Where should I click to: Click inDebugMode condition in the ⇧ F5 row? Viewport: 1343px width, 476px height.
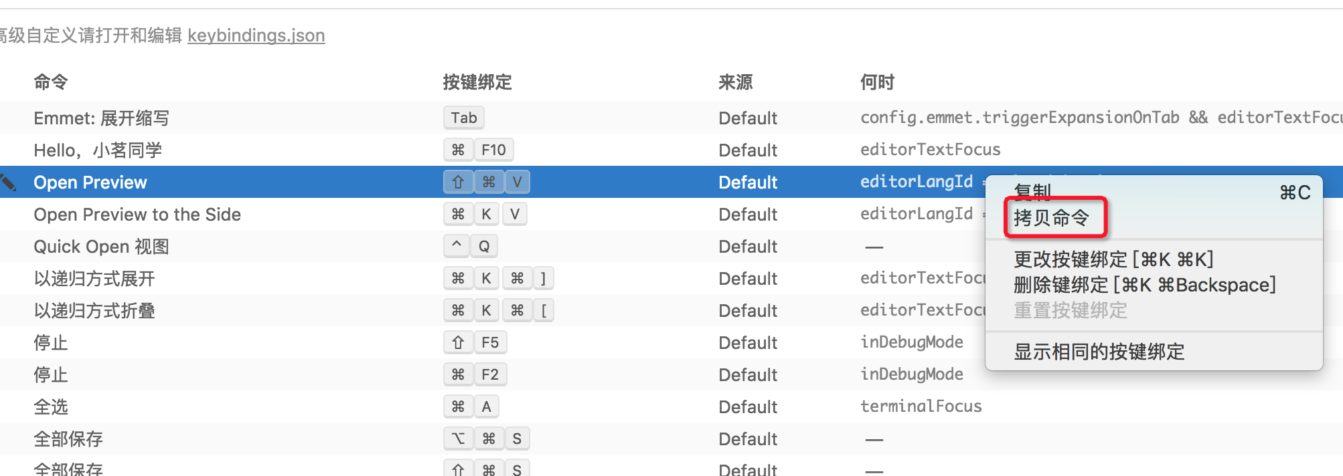pyautogui.click(x=911, y=342)
